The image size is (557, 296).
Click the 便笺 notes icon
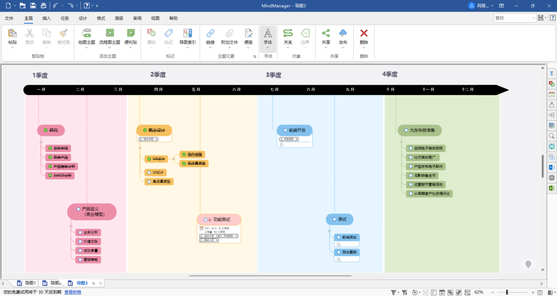click(x=248, y=33)
